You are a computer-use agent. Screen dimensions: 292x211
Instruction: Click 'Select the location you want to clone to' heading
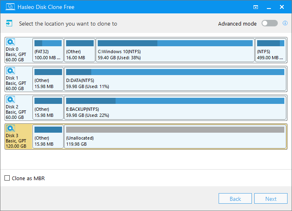68,24
